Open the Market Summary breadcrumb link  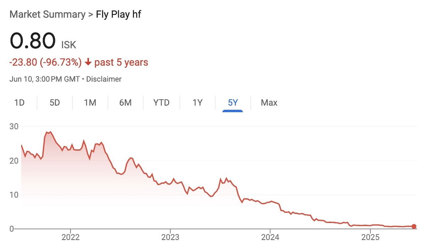pyautogui.click(x=47, y=15)
